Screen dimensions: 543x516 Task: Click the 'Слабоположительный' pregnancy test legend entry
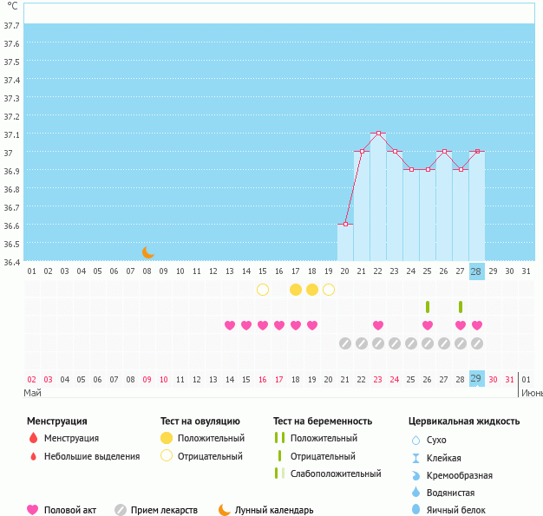[334, 474]
